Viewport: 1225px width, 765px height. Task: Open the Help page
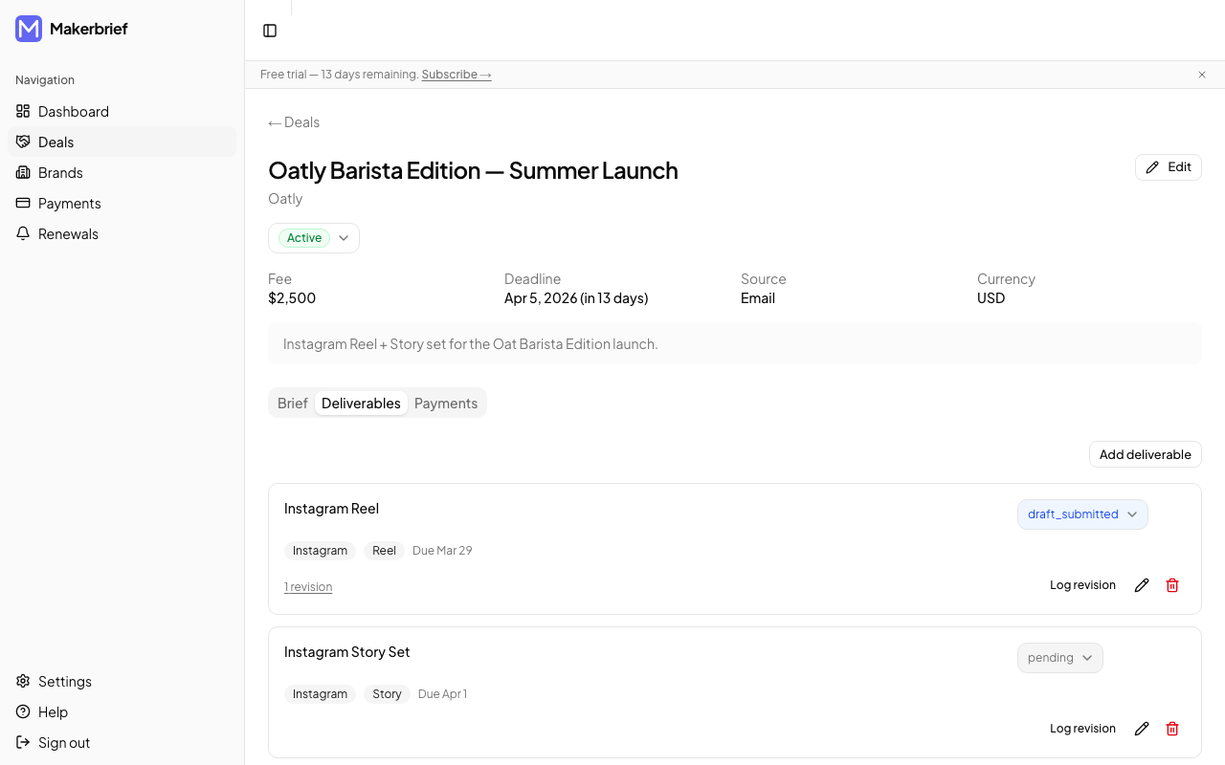(53, 711)
